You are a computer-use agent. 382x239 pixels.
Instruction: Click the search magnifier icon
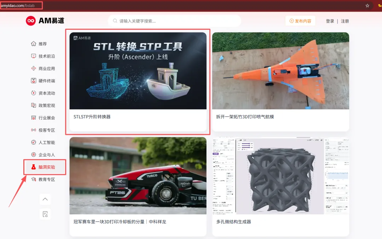click(115, 21)
